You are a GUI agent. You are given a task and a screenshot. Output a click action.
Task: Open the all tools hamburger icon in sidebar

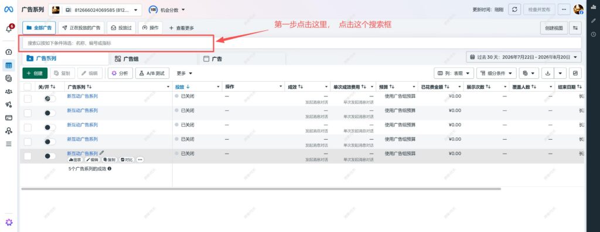8,144
